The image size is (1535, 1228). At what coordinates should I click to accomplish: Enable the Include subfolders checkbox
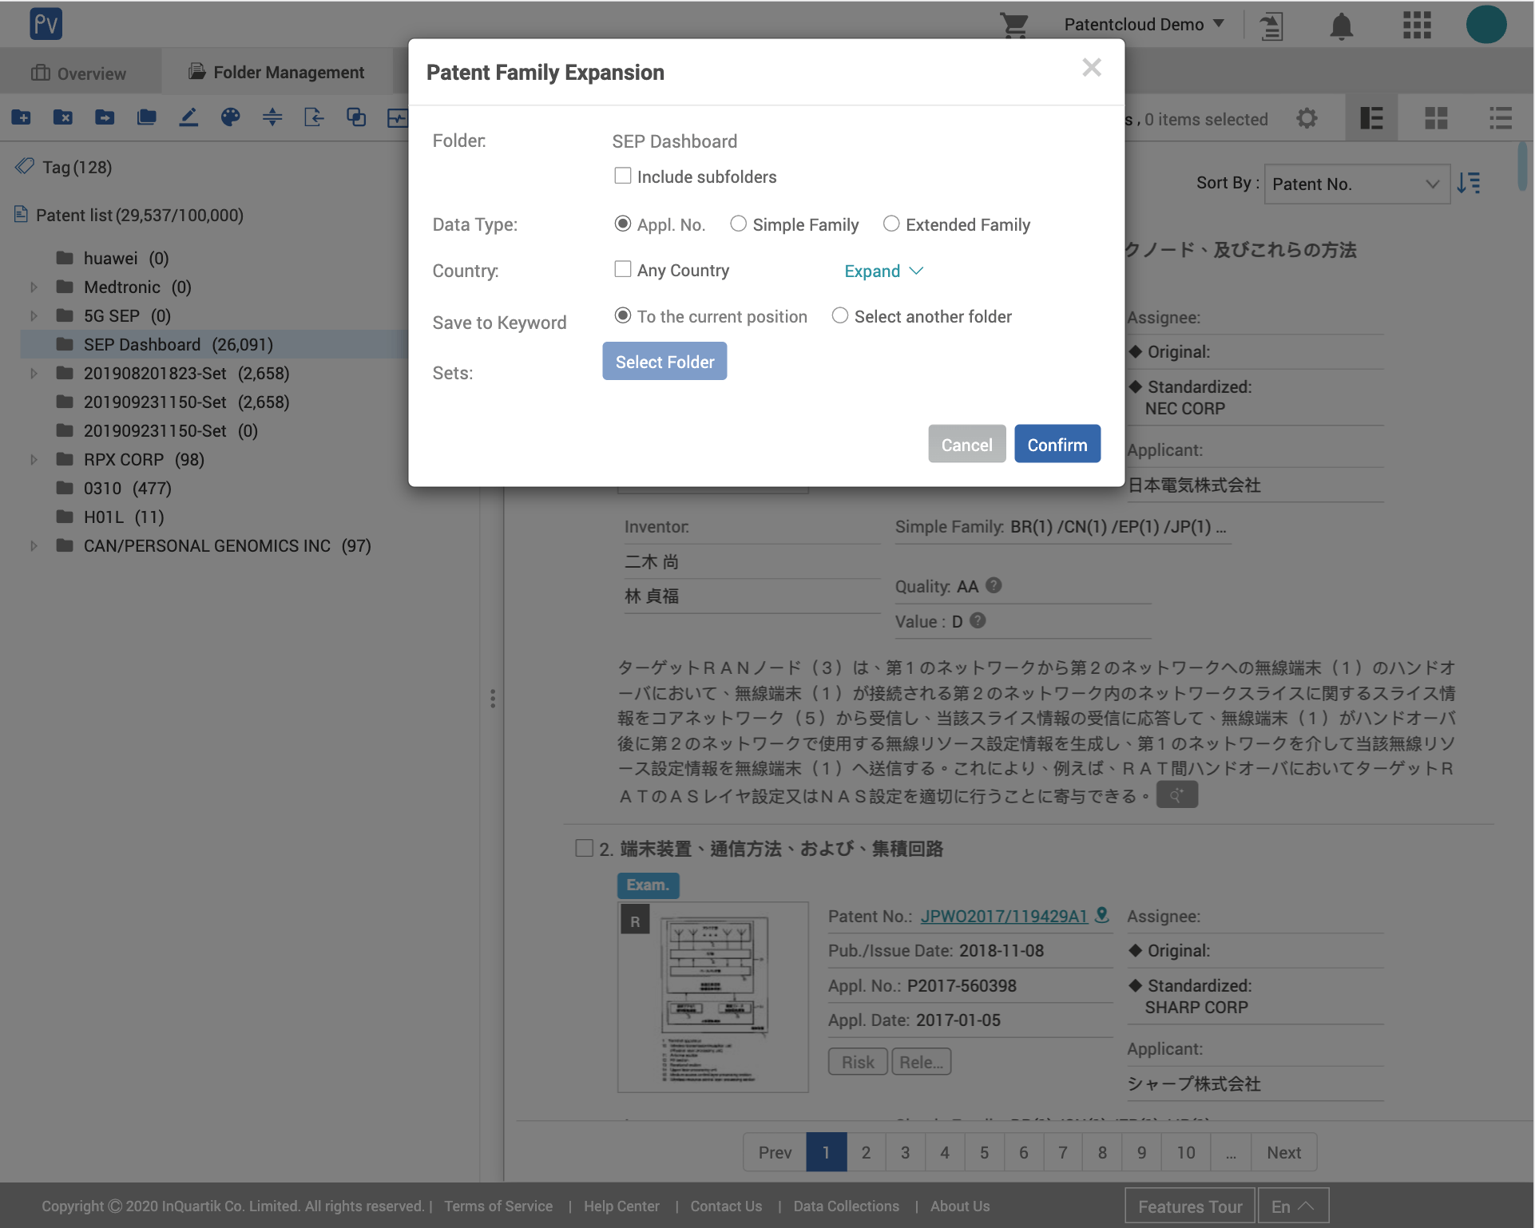[x=623, y=176]
